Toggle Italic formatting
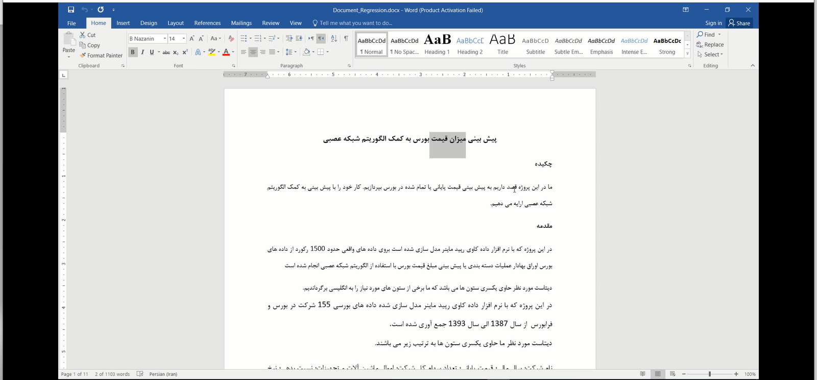 pos(142,52)
